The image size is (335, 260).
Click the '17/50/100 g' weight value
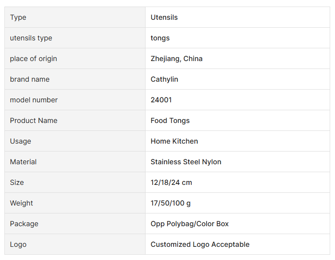170,203
